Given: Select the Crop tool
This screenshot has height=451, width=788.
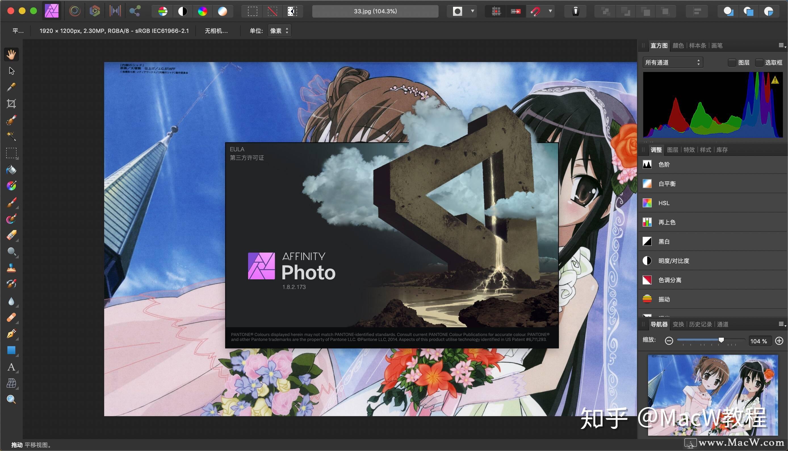Looking at the screenshot, I should point(12,104).
